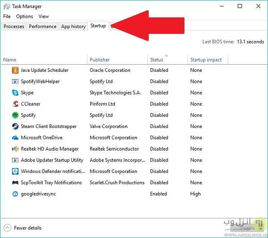
Task: Select the Startup tab
Action: [98, 26]
